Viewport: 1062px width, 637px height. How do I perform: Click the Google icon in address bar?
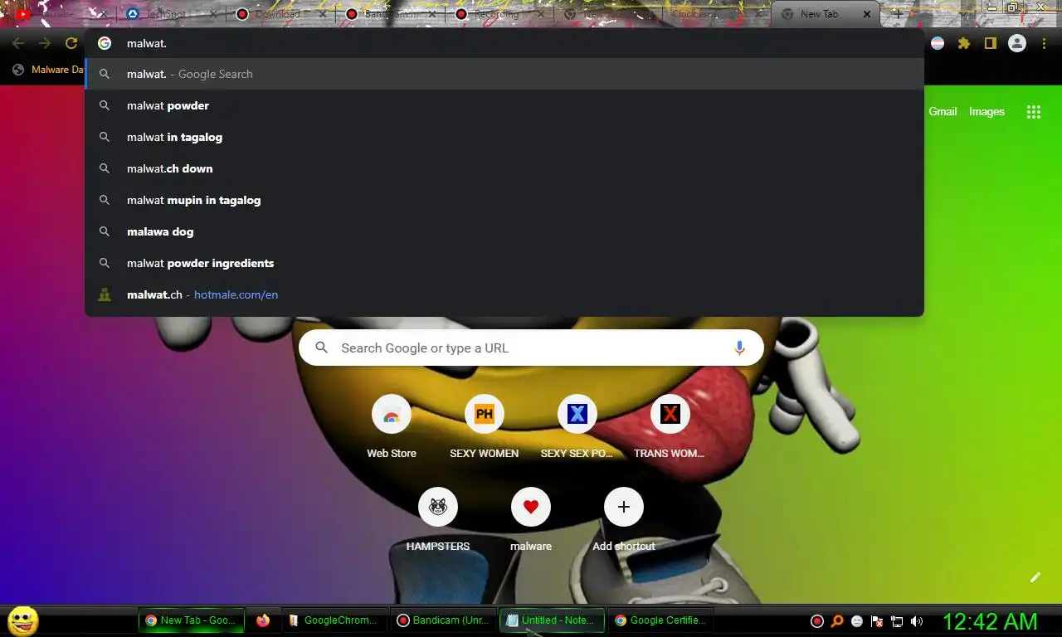click(x=105, y=43)
